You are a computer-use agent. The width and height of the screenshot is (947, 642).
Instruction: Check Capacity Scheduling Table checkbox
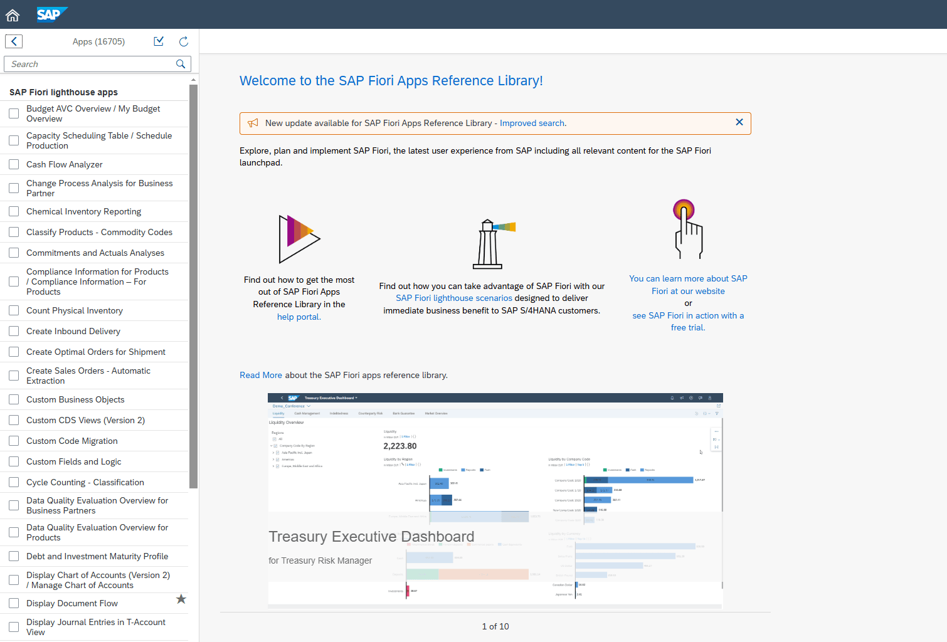[x=14, y=140]
